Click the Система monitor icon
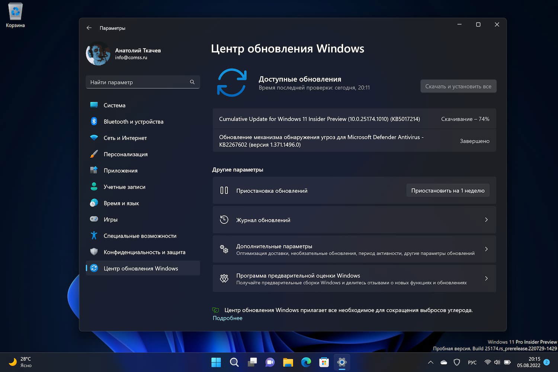Viewport: 558px width, 372px height. [x=94, y=105]
